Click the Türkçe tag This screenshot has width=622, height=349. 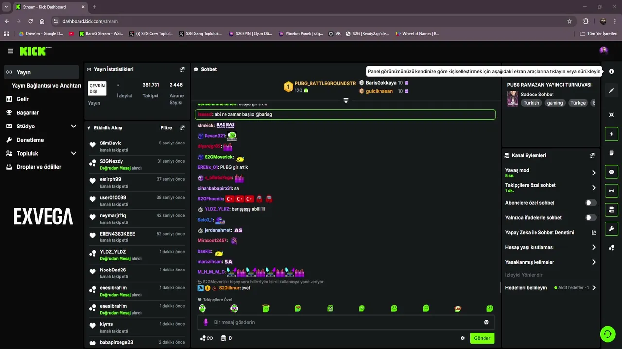click(578, 103)
